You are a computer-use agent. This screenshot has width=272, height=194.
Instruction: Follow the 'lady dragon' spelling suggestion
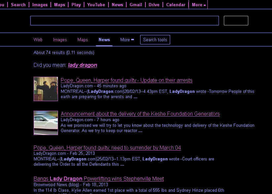point(82,65)
